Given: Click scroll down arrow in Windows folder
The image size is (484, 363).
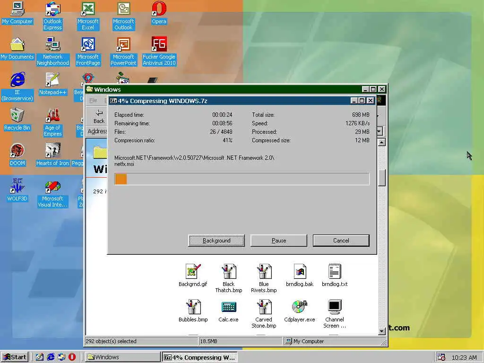Looking at the screenshot, I should (x=382, y=331).
